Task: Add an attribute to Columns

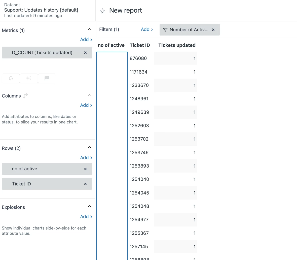Action: pos(86,105)
